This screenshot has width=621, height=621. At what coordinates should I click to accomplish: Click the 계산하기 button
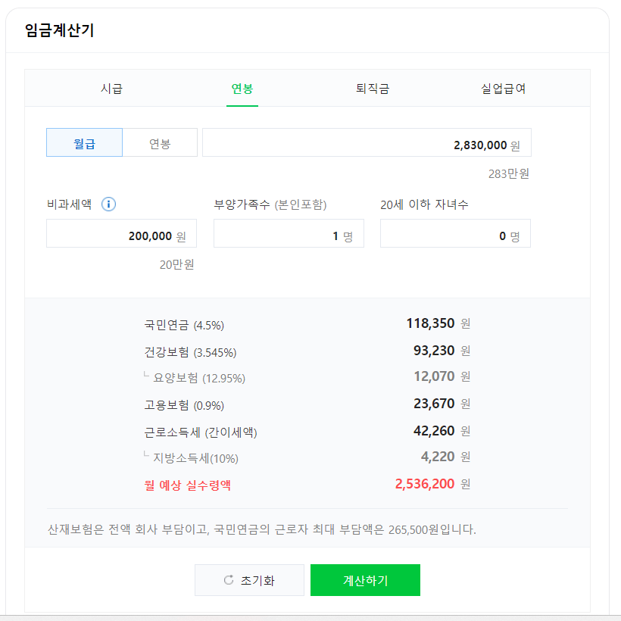(365, 580)
